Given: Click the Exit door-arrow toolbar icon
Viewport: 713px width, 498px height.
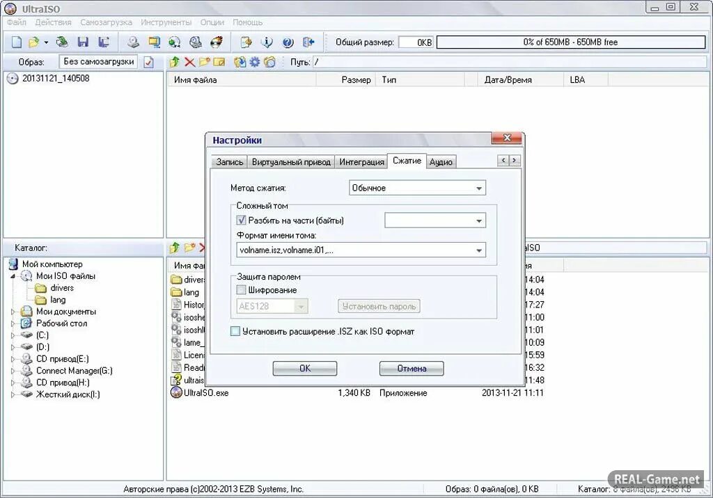Looking at the screenshot, I should click(x=308, y=42).
